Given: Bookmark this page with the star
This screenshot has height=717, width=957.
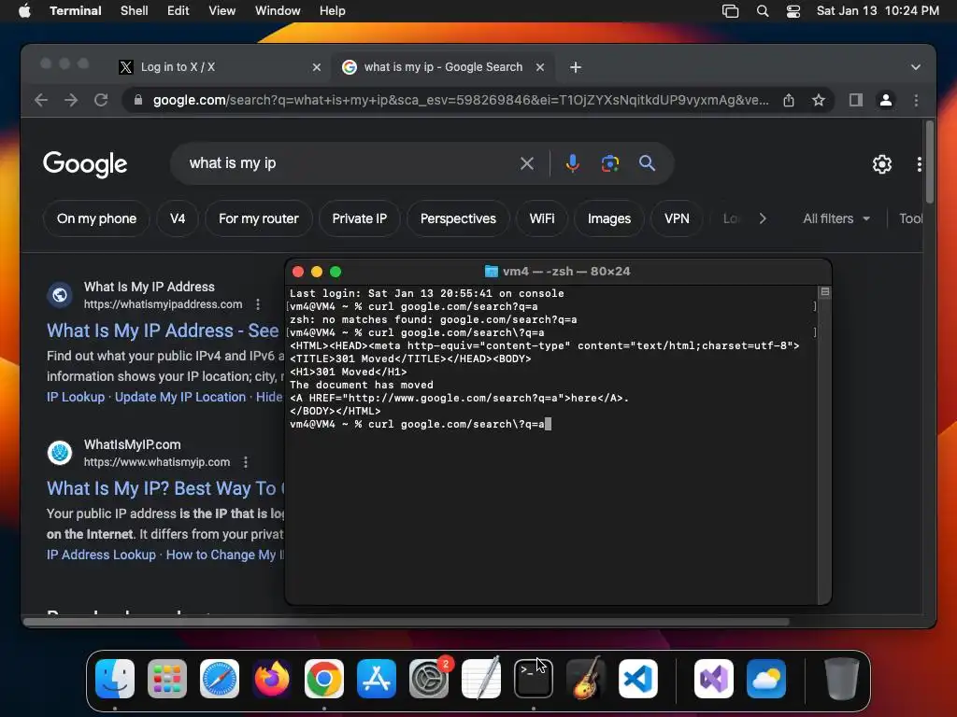Looking at the screenshot, I should (x=819, y=100).
